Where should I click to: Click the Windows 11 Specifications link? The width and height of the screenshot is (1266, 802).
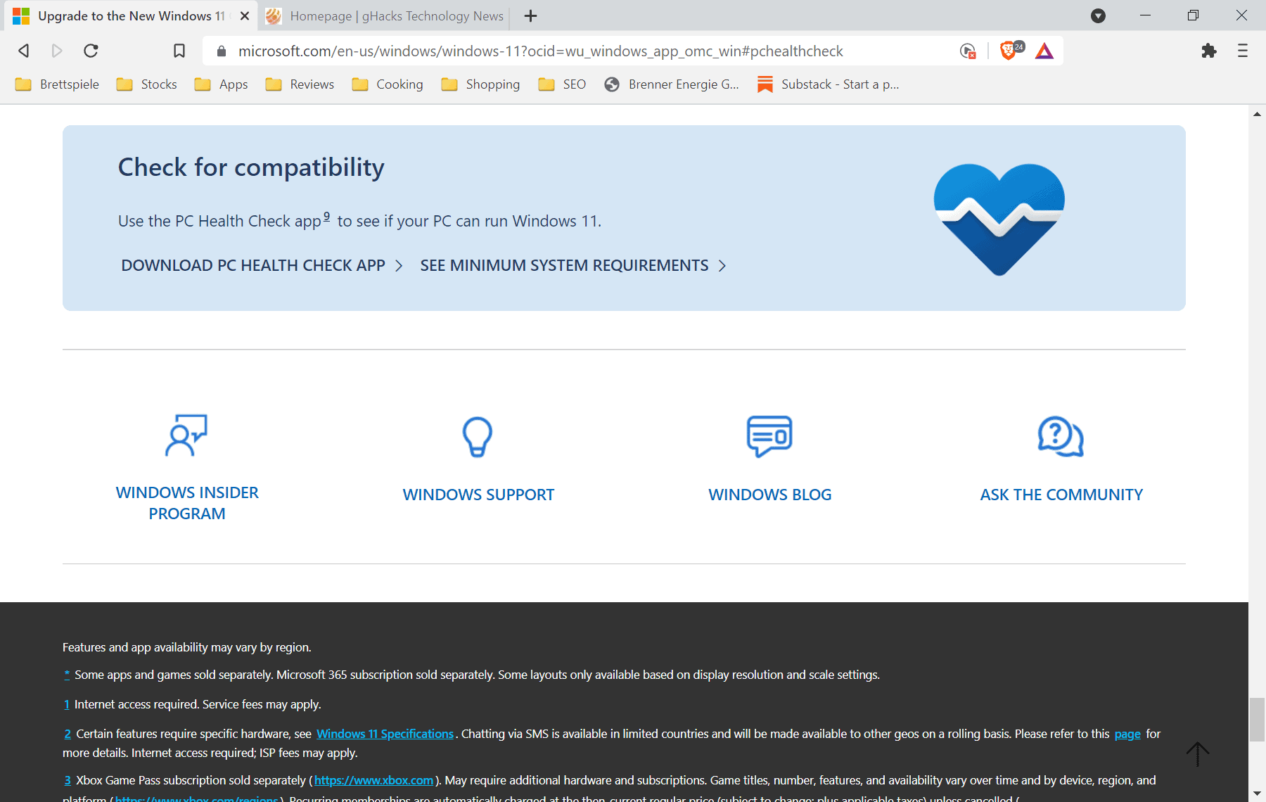(385, 734)
